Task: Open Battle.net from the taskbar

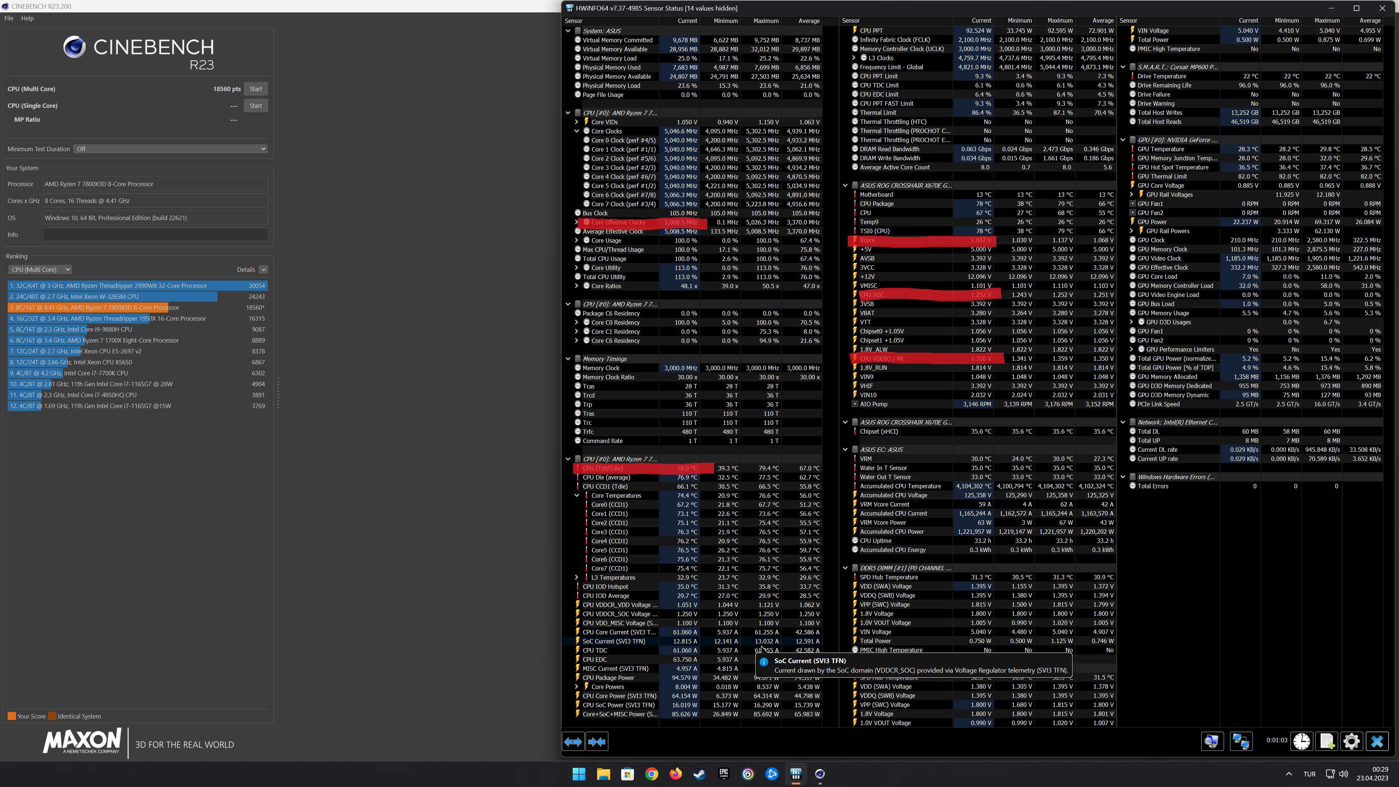Action: 772,774
